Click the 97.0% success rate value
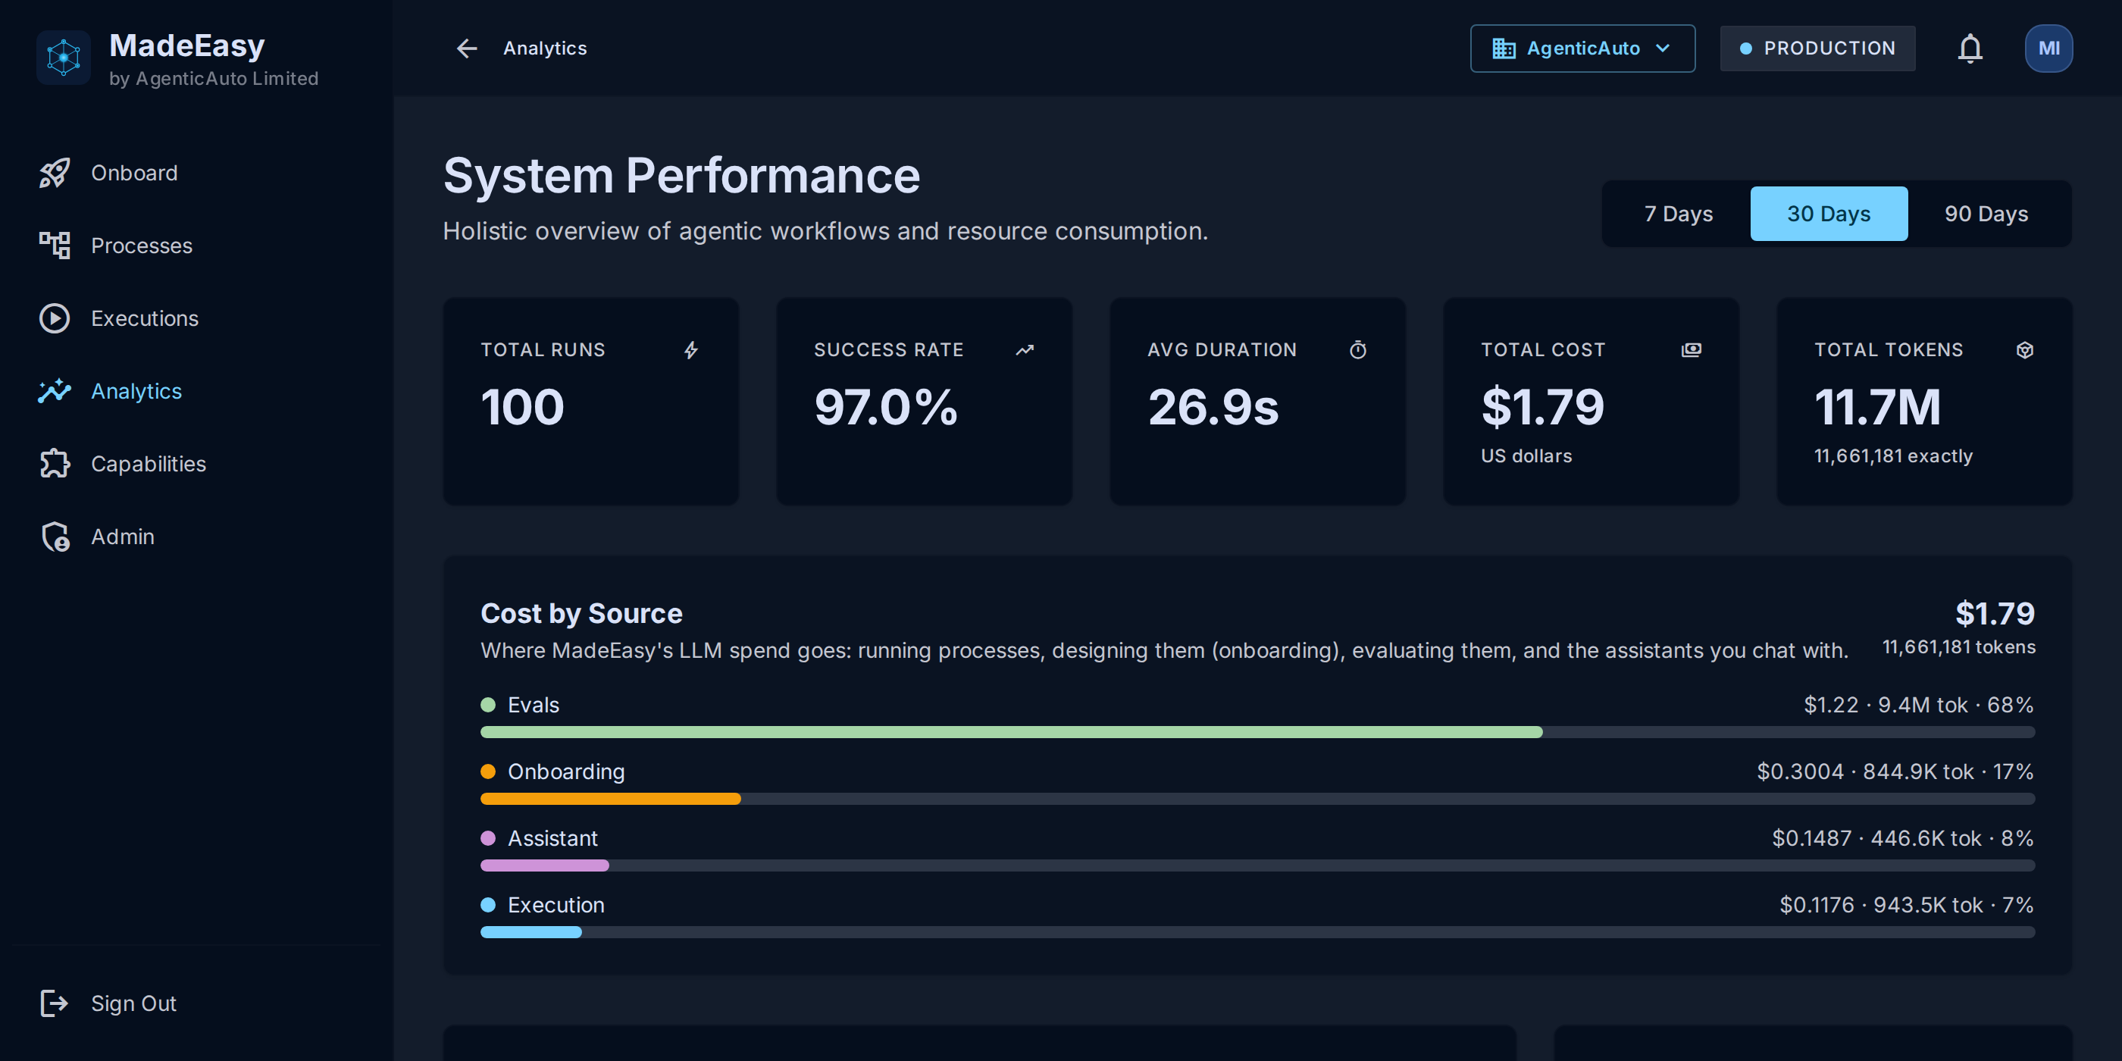Screen dimensions: 2122x1061 point(885,407)
